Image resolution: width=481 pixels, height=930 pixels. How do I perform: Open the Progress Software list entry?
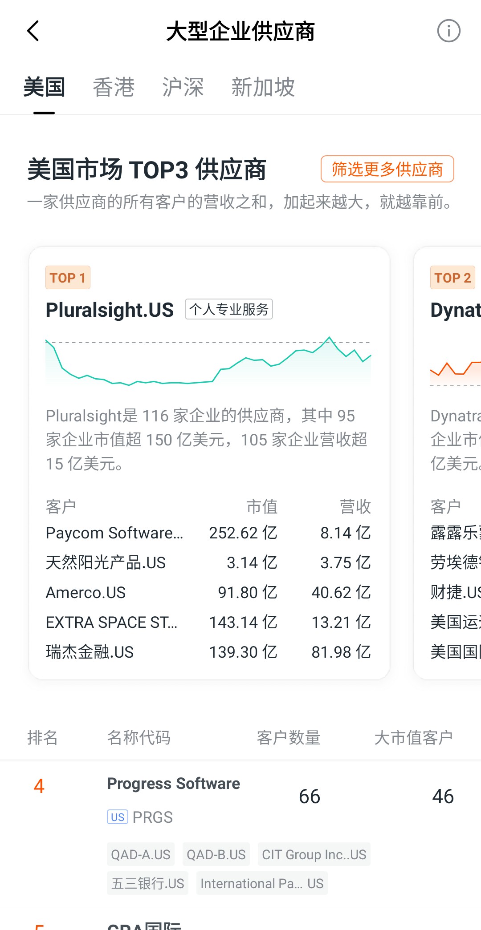coord(174,784)
